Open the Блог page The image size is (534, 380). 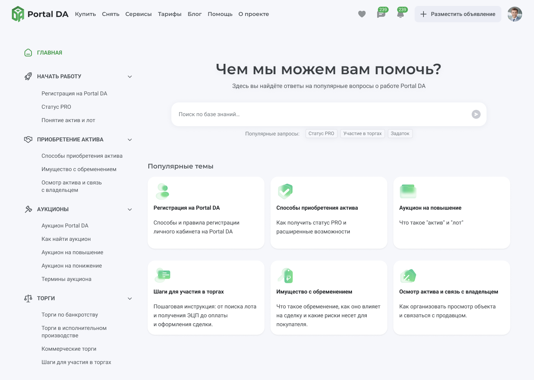[x=195, y=14]
